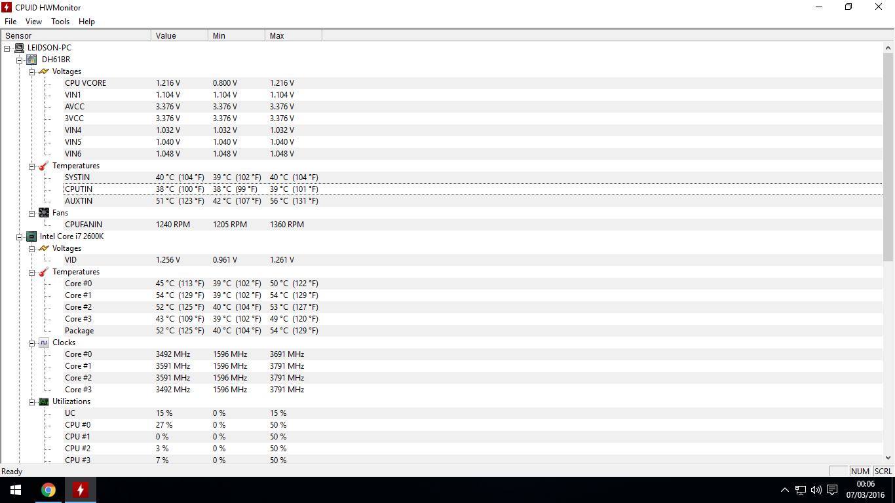The width and height of the screenshot is (895, 503).
Task: Click the Intel Core i7 2600K chip icon
Action: (x=31, y=236)
